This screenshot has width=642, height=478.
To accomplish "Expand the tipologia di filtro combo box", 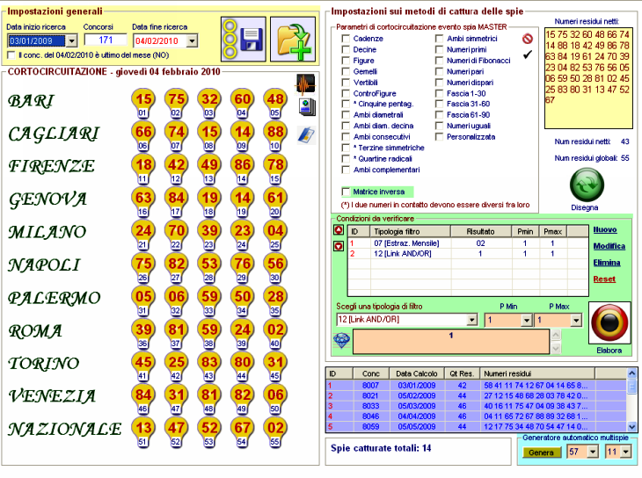I will pyautogui.click(x=472, y=320).
